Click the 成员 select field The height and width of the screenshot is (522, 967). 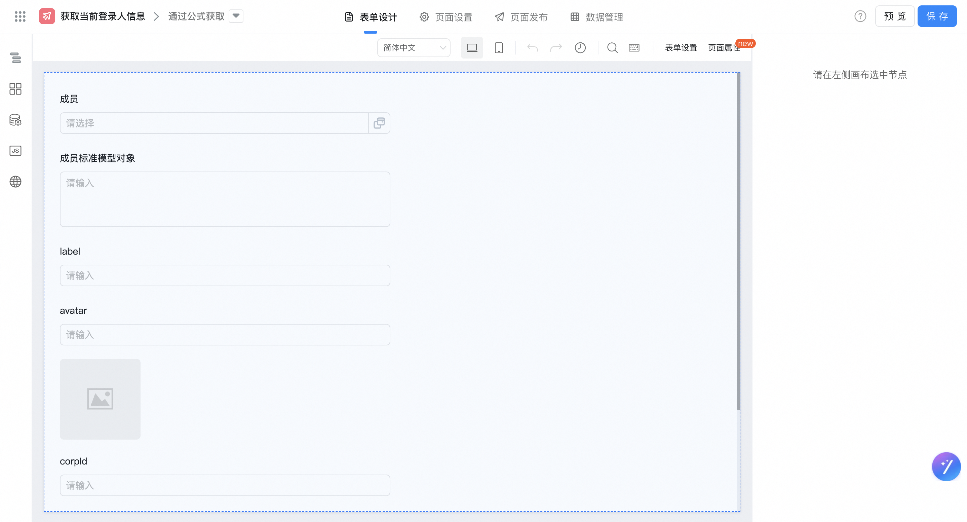tap(225, 123)
